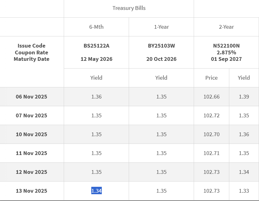Click the price 102.66 for 06 Nov
259x201 pixels.
coord(211,97)
